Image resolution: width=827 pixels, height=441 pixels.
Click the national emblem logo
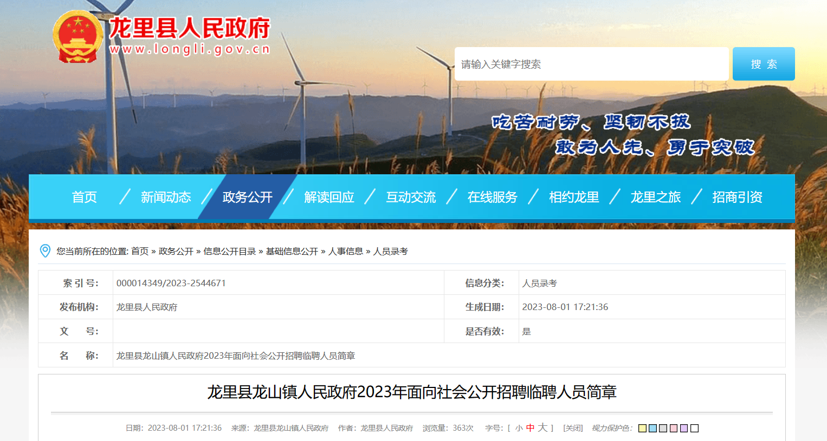(77, 37)
